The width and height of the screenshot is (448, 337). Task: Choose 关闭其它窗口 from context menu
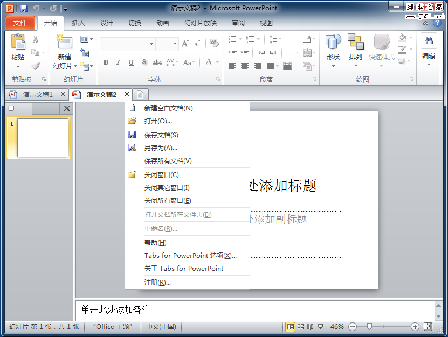pos(187,188)
